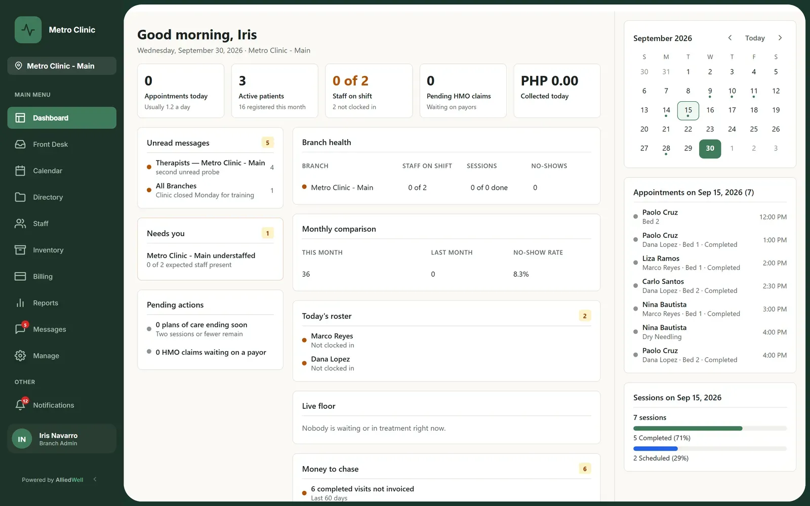Image resolution: width=810 pixels, height=506 pixels.
Task: Click the Notifications bell icon
Action: click(20, 405)
